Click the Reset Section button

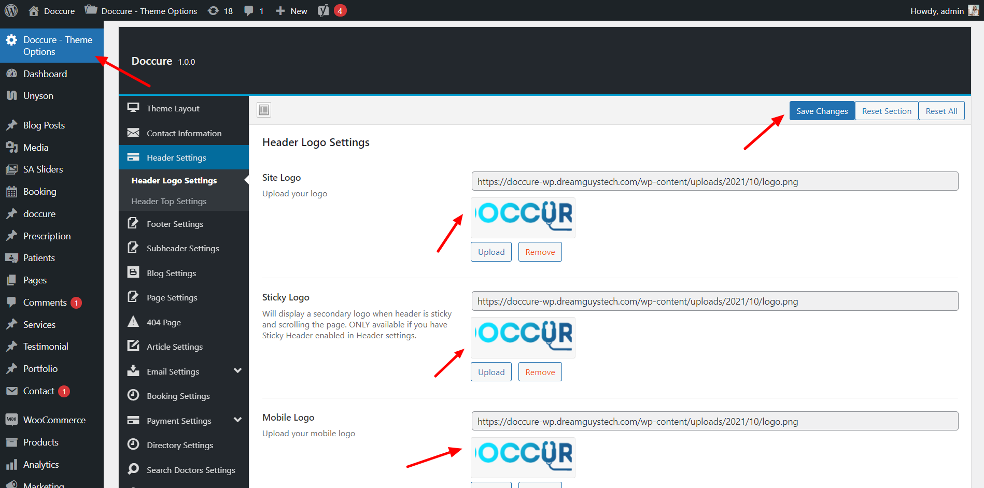pyautogui.click(x=886, y=111)
